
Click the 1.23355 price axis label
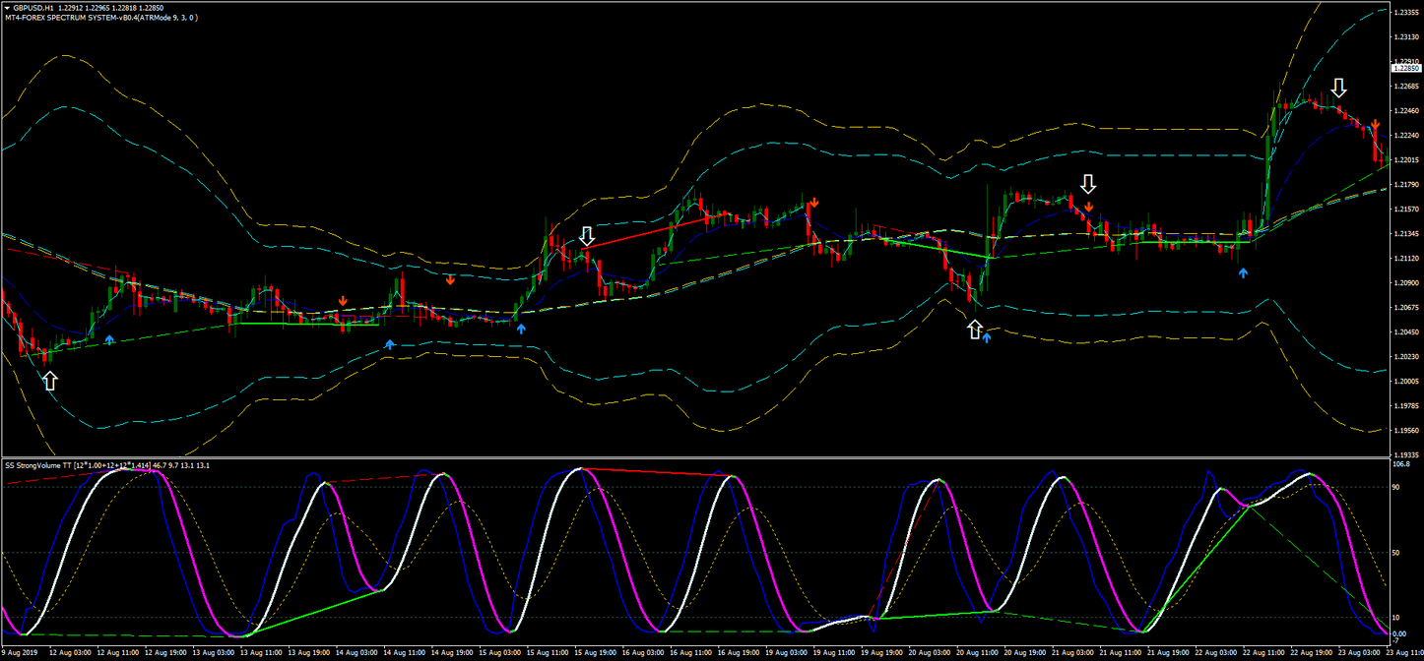[x=1406, y=12]
